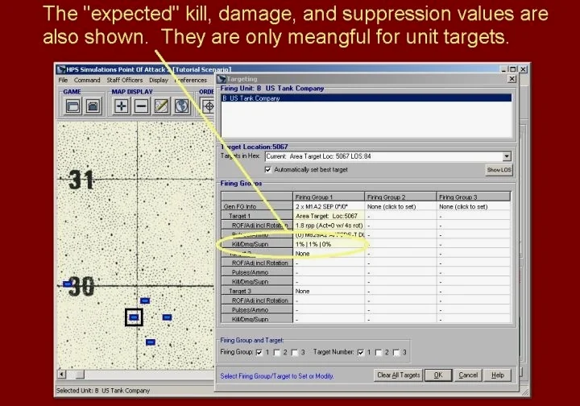Click the map pencil edit icon

161,106
